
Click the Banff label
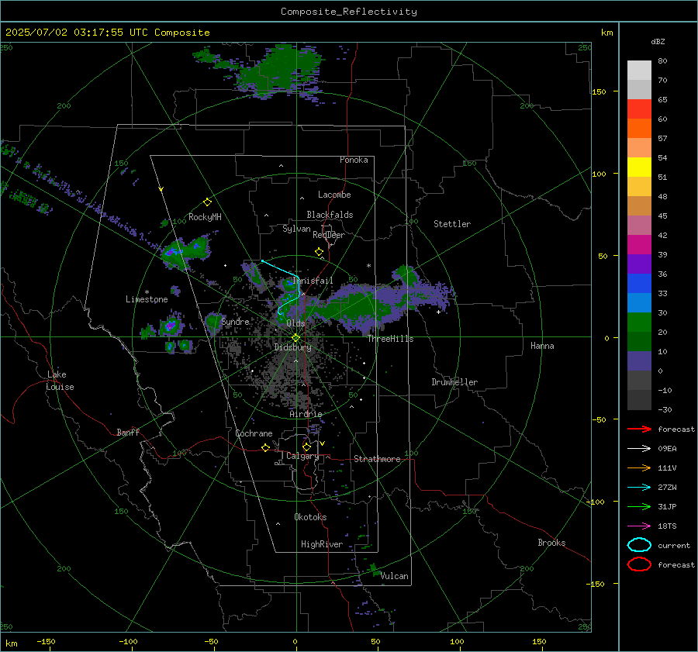(128, 432)
